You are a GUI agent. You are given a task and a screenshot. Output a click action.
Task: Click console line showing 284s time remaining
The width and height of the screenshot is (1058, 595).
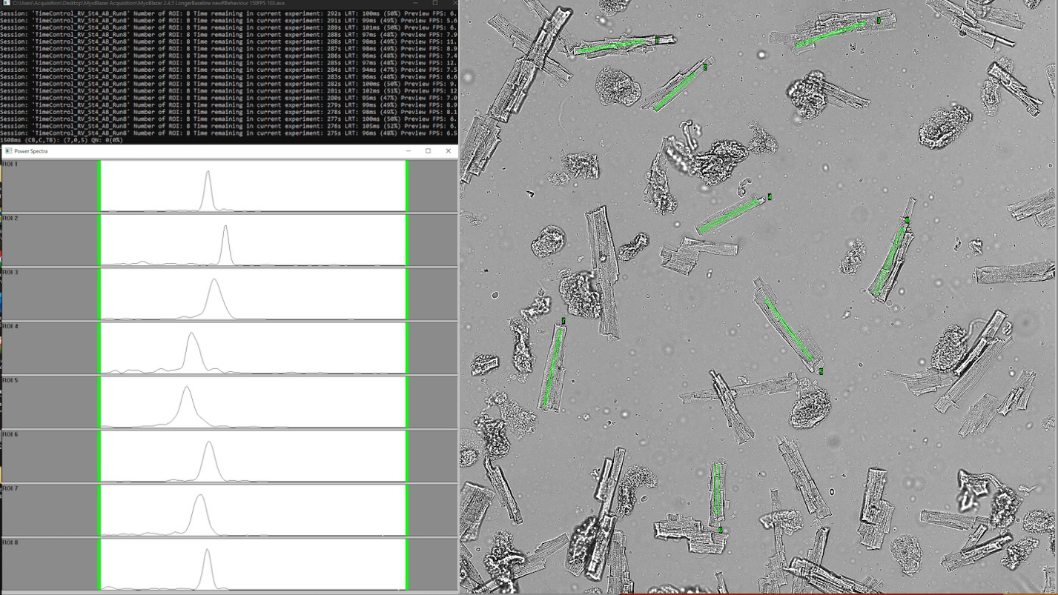coord(228,70)
